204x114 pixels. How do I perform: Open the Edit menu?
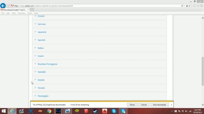coord(8,13)
